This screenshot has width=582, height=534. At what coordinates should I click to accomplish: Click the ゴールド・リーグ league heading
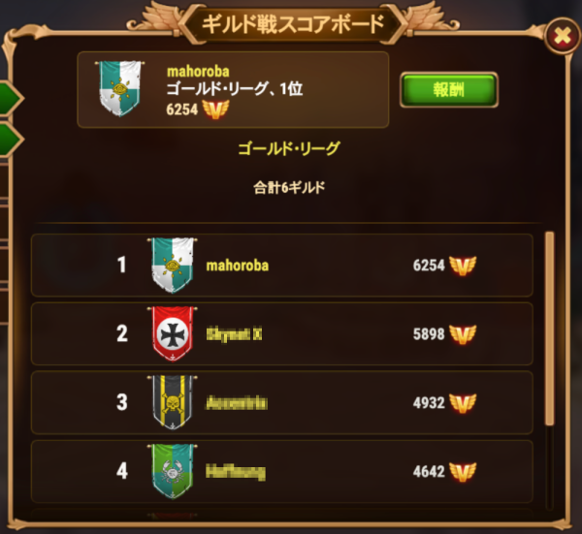tap(289, 148)
